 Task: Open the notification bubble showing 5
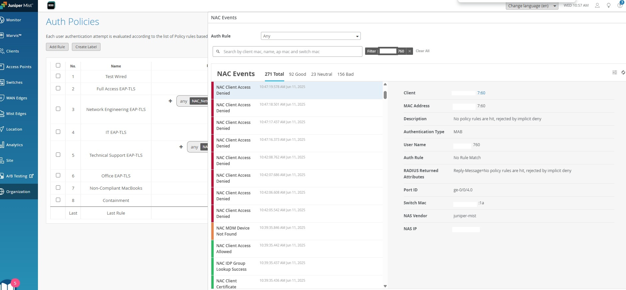(15, 283)
